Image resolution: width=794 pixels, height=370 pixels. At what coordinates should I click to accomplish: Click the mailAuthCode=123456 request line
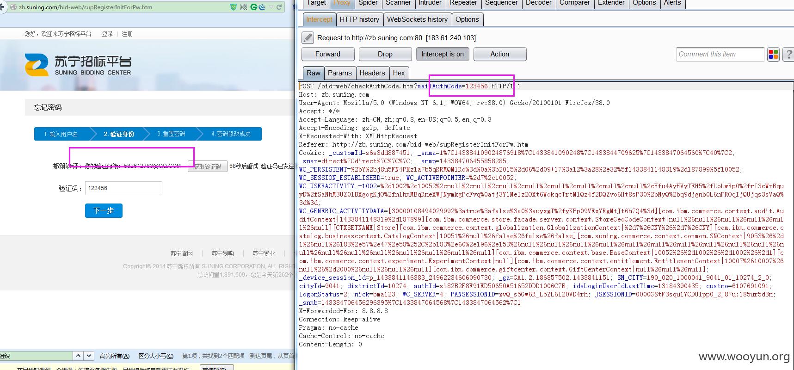pos(410,86)
